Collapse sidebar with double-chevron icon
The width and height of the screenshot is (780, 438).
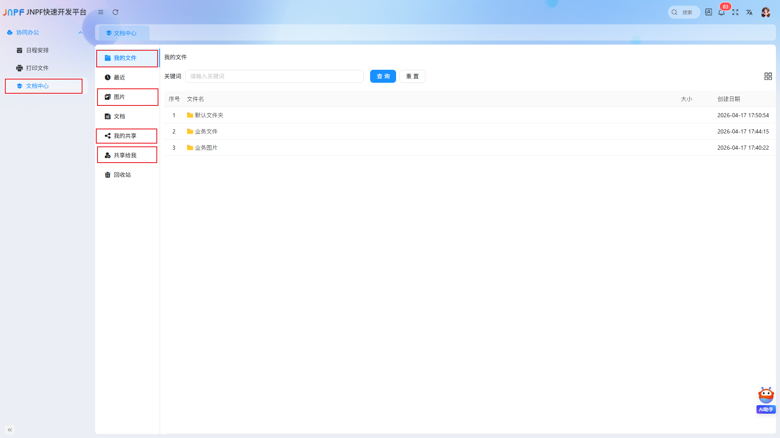10,429
